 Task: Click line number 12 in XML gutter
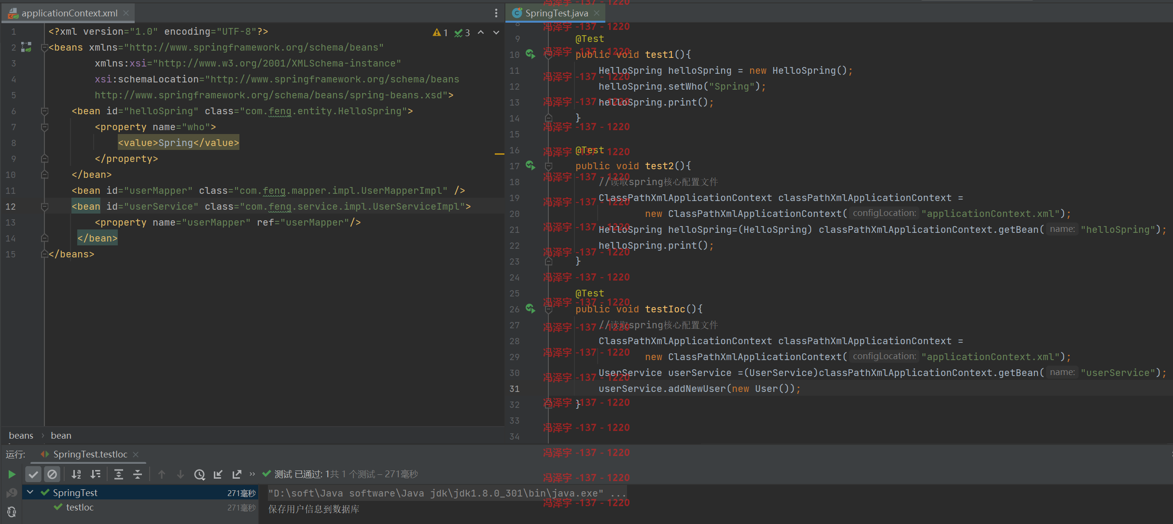(x=11, y=206)
